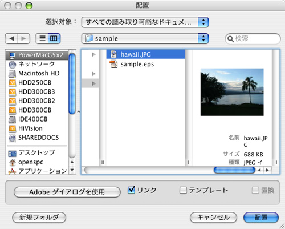Select the デスクトップ sidebar entry
Viewport: 285px width, 229px height.
(x=37, y=153)
